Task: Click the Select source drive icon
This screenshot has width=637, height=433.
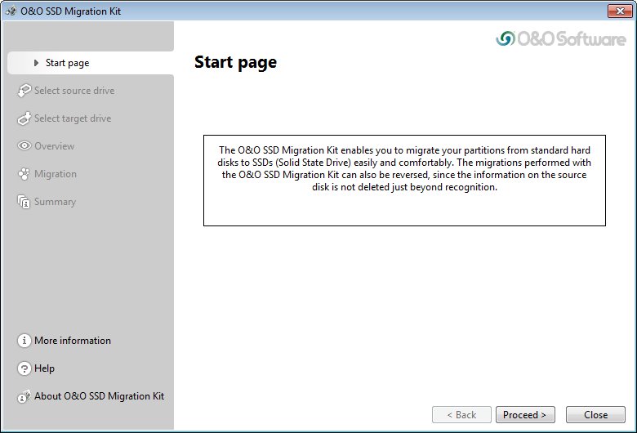Action: click(x=24, y=91)
